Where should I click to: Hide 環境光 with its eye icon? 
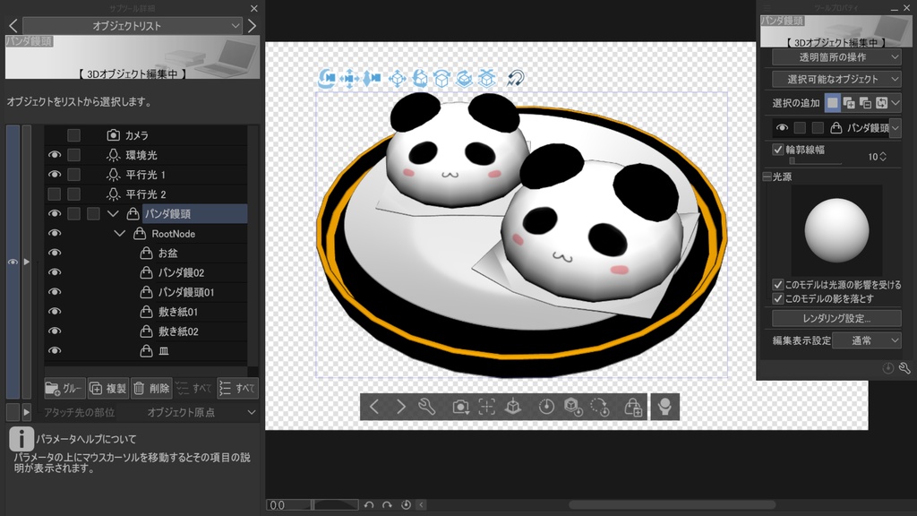tap(55, 155)
